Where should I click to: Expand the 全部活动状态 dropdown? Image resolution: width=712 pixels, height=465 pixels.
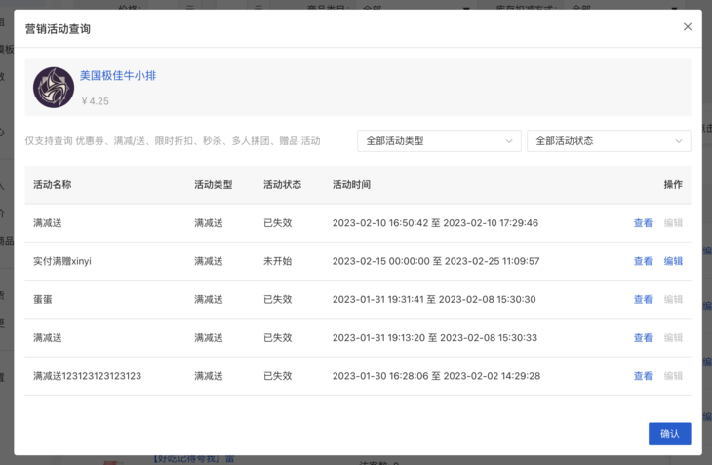(608, 141)
